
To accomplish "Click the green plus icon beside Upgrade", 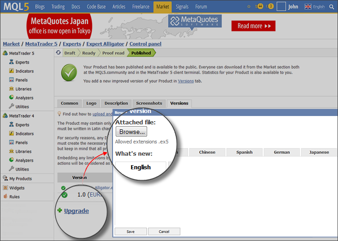I will coord(60,210).
